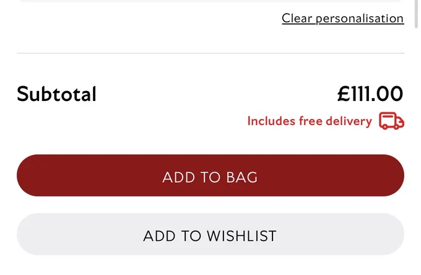Click the word personalisation in the link
Screen dimensions: 421x275
[360, 19]
